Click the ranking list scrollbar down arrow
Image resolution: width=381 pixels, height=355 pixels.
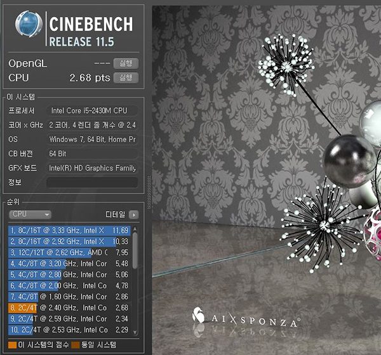point(135,332)
